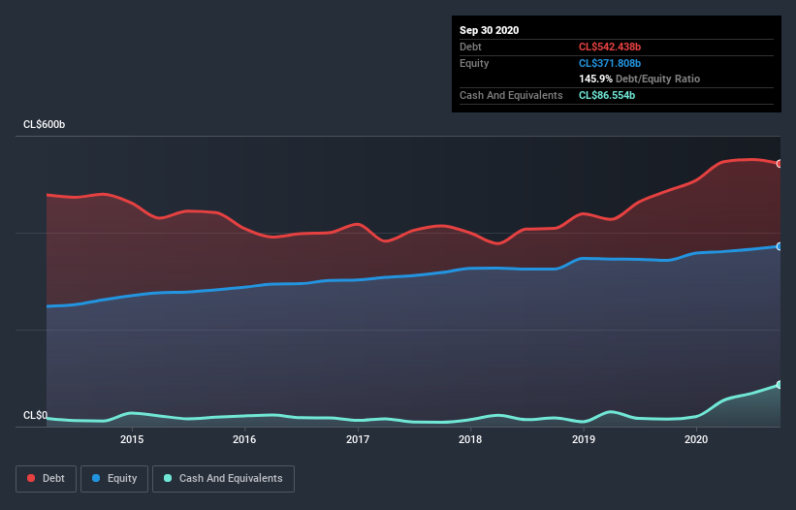Viewport: 796px width, 510px height.
Task: Click the 145.9% Debt/Equity Ratio text
Action: click(x=640, y=79)
